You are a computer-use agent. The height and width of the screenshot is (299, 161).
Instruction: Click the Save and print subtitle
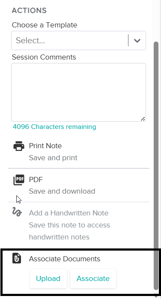[x=53, y=158]
